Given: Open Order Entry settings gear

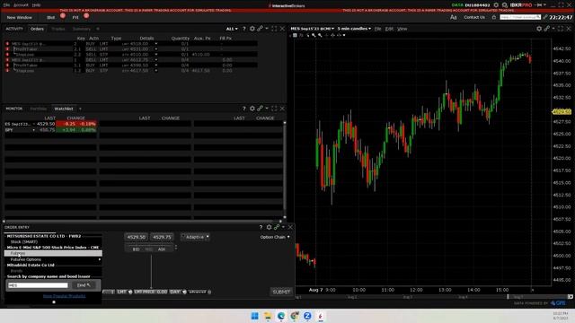Looking at the screenshot, I should tap(269, 227).
